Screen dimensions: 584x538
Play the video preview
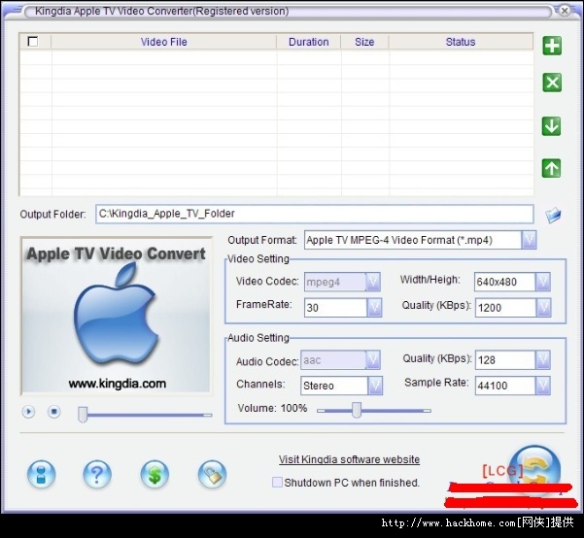pos(29,412)
